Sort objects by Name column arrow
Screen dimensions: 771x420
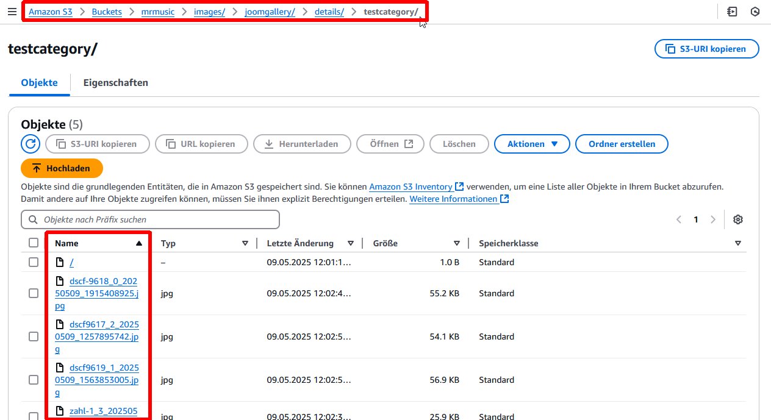pos(139,243)
